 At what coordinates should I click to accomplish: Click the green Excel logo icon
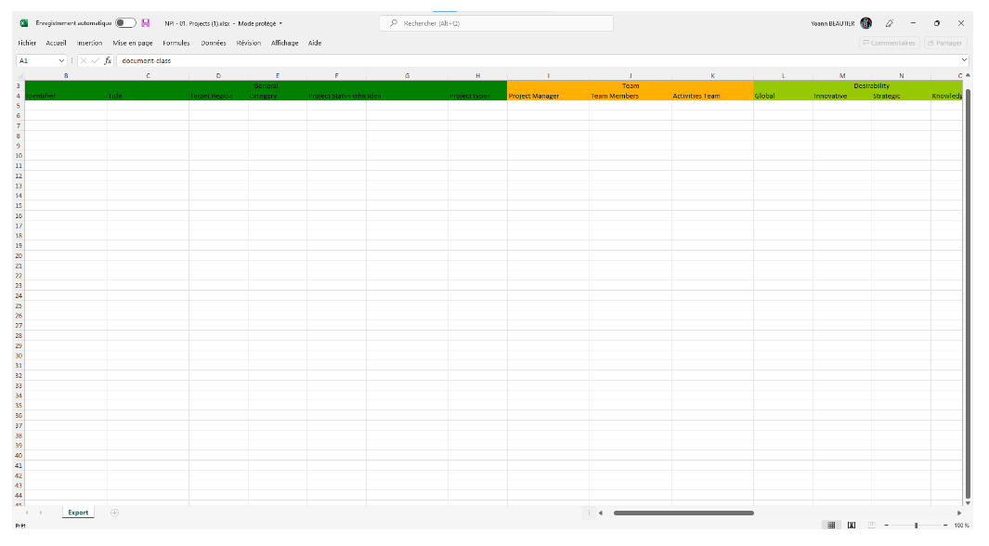(x=24, y=23)
